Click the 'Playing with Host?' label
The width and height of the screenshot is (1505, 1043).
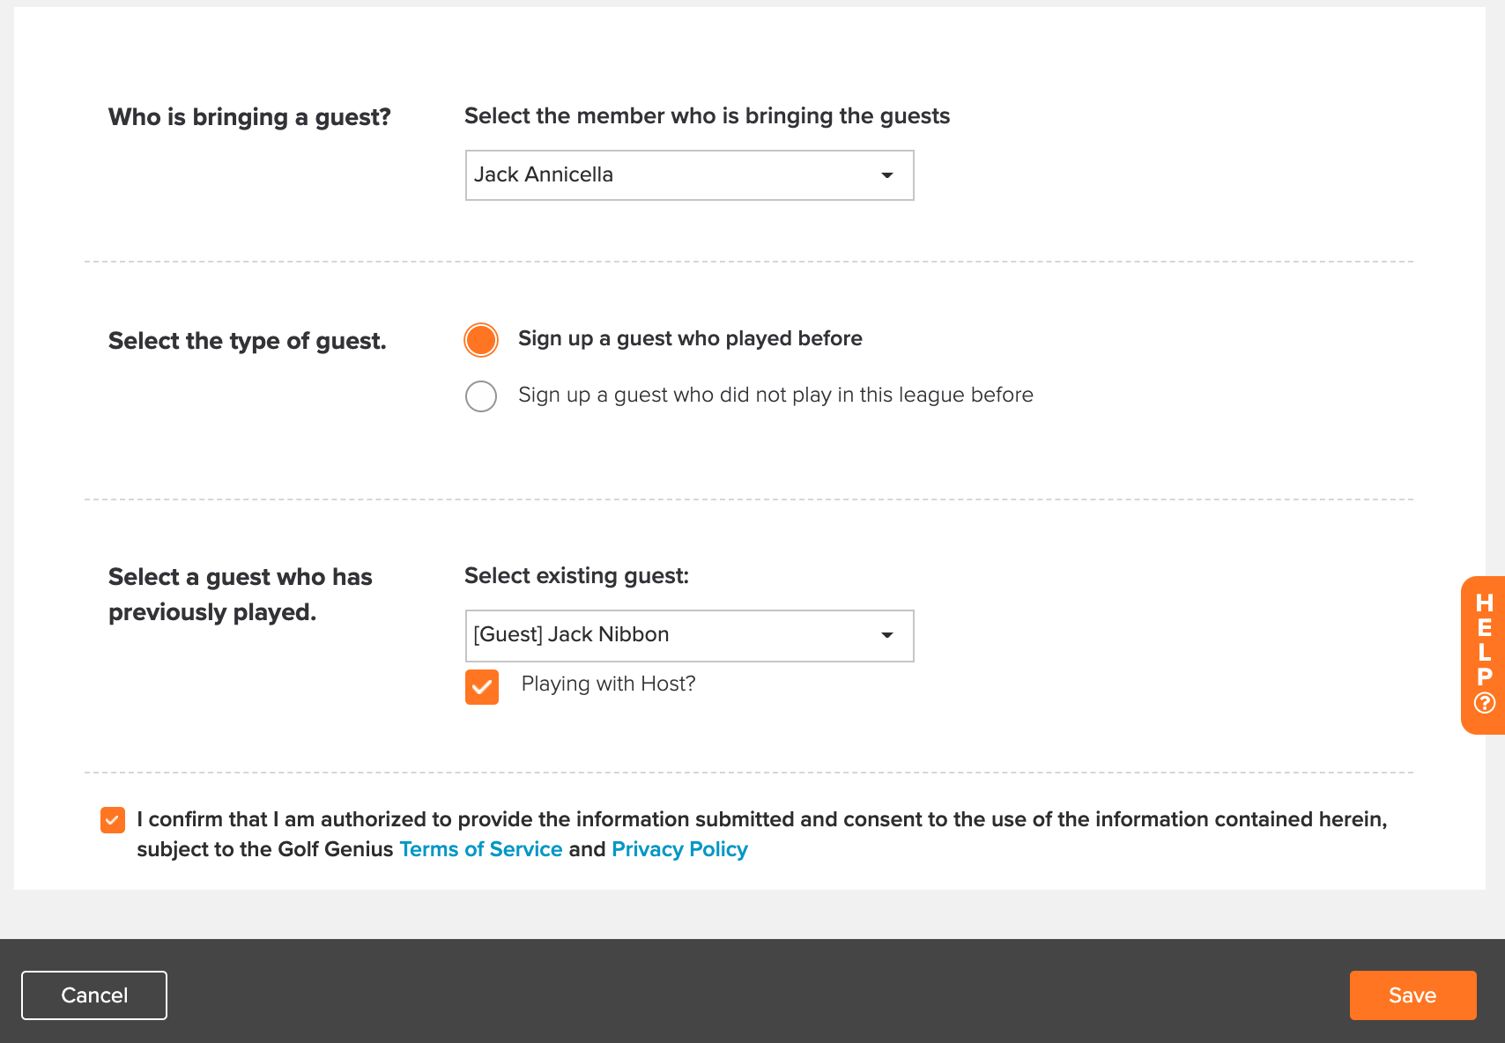point(608,684)
